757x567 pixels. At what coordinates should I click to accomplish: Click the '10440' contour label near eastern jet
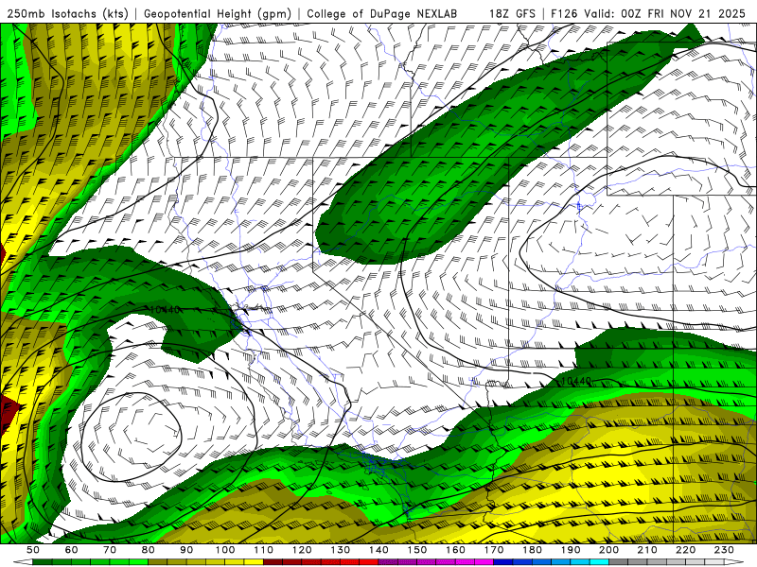[x=576, y=381]
